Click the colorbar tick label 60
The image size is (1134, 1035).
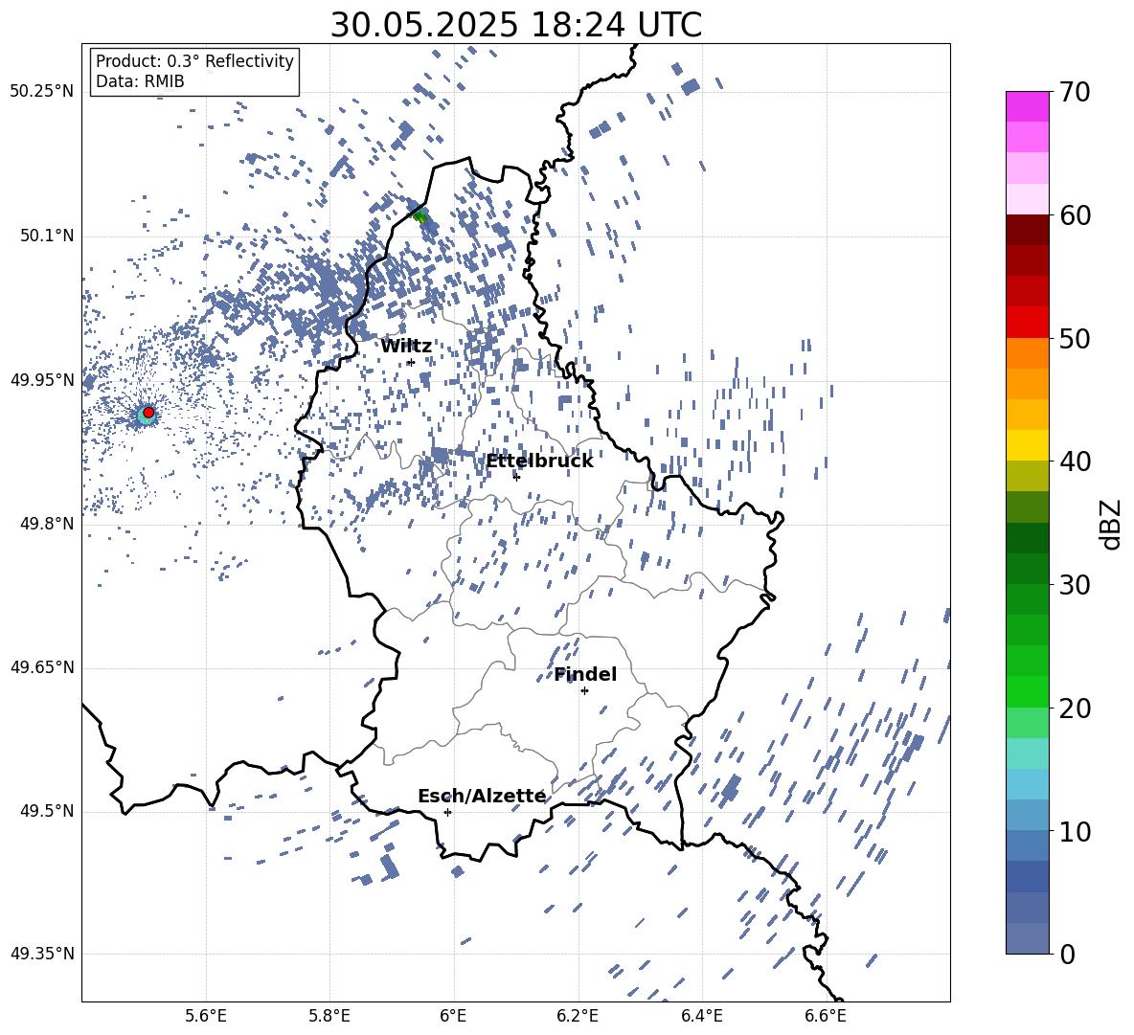coord(1075,215)
